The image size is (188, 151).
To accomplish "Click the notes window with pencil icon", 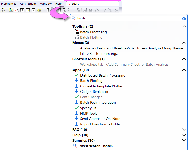I will tap(28, 10).
